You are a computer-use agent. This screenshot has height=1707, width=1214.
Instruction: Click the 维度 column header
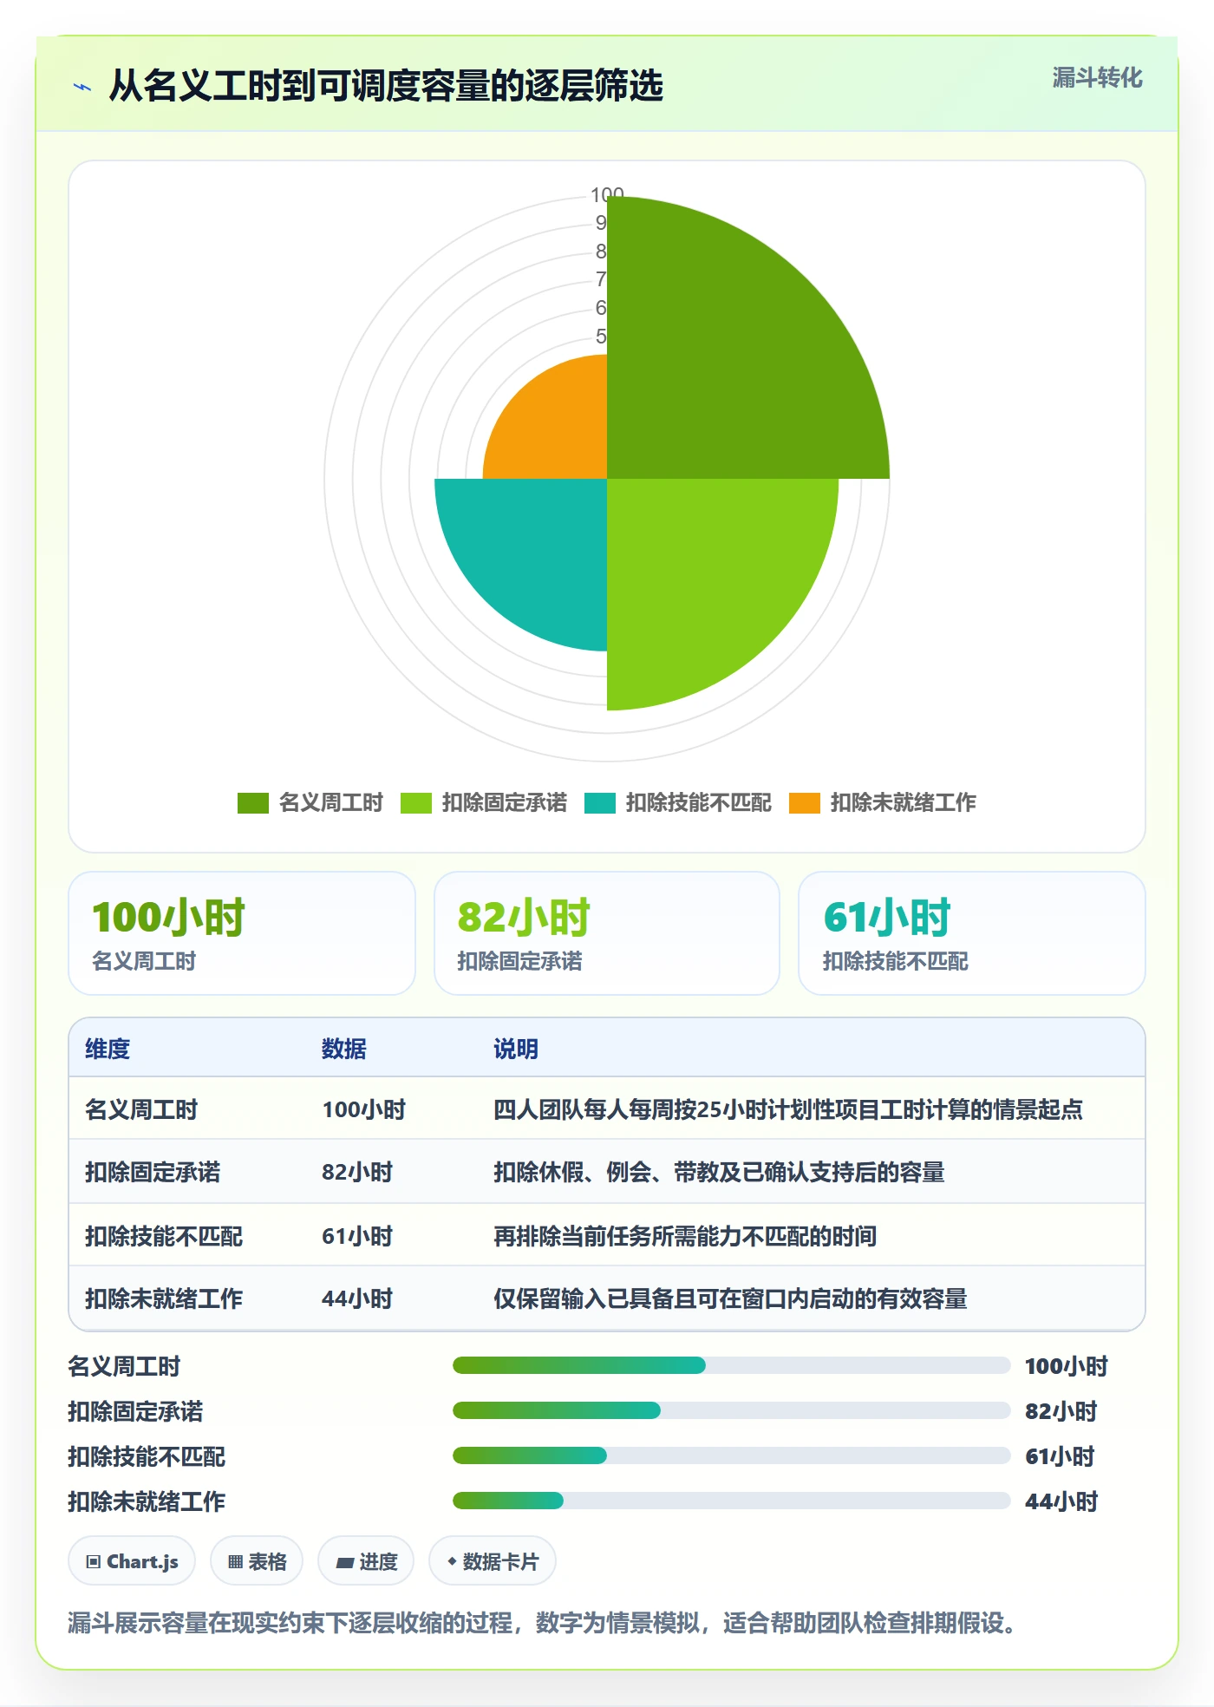[x=108, y=1049]
